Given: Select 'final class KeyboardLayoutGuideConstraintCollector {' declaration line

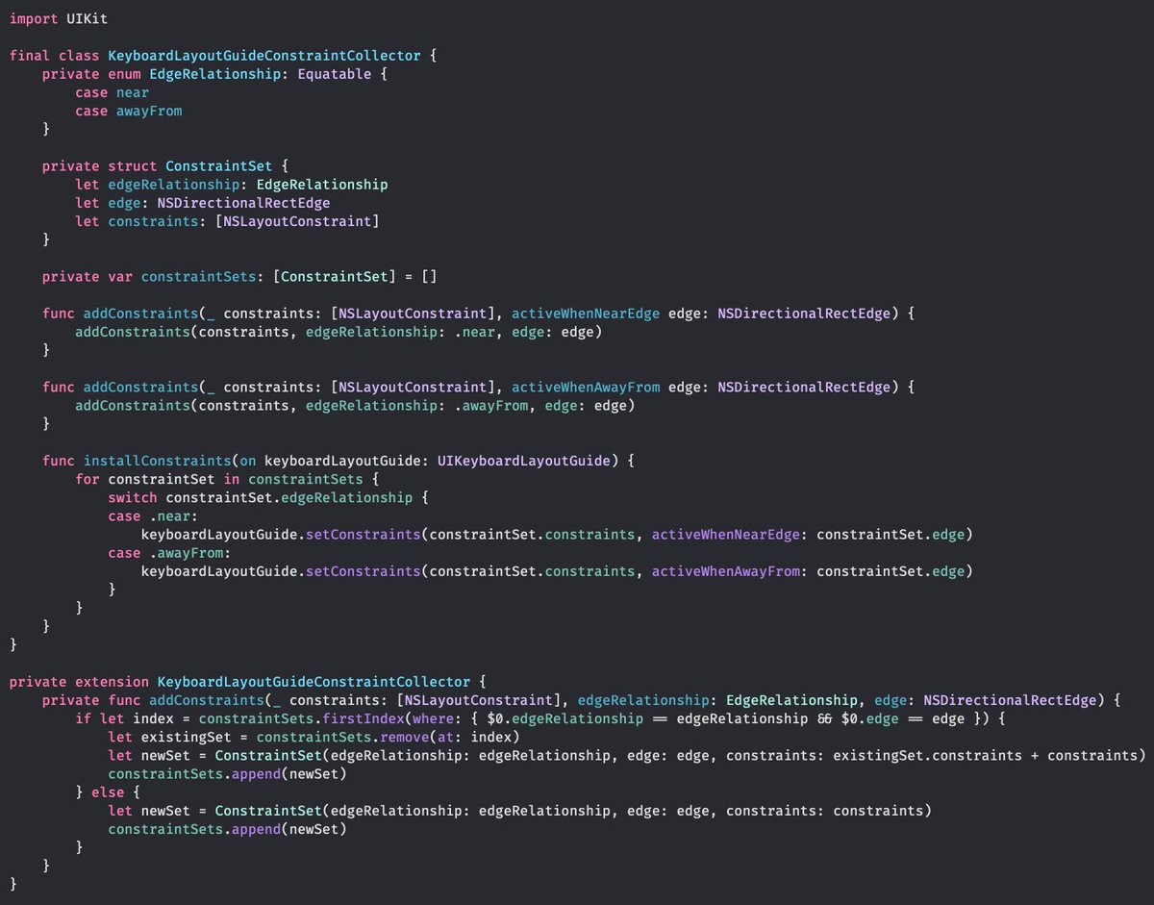Looking at the screenshot, I should pyautogui.click(x=224, y=56).
